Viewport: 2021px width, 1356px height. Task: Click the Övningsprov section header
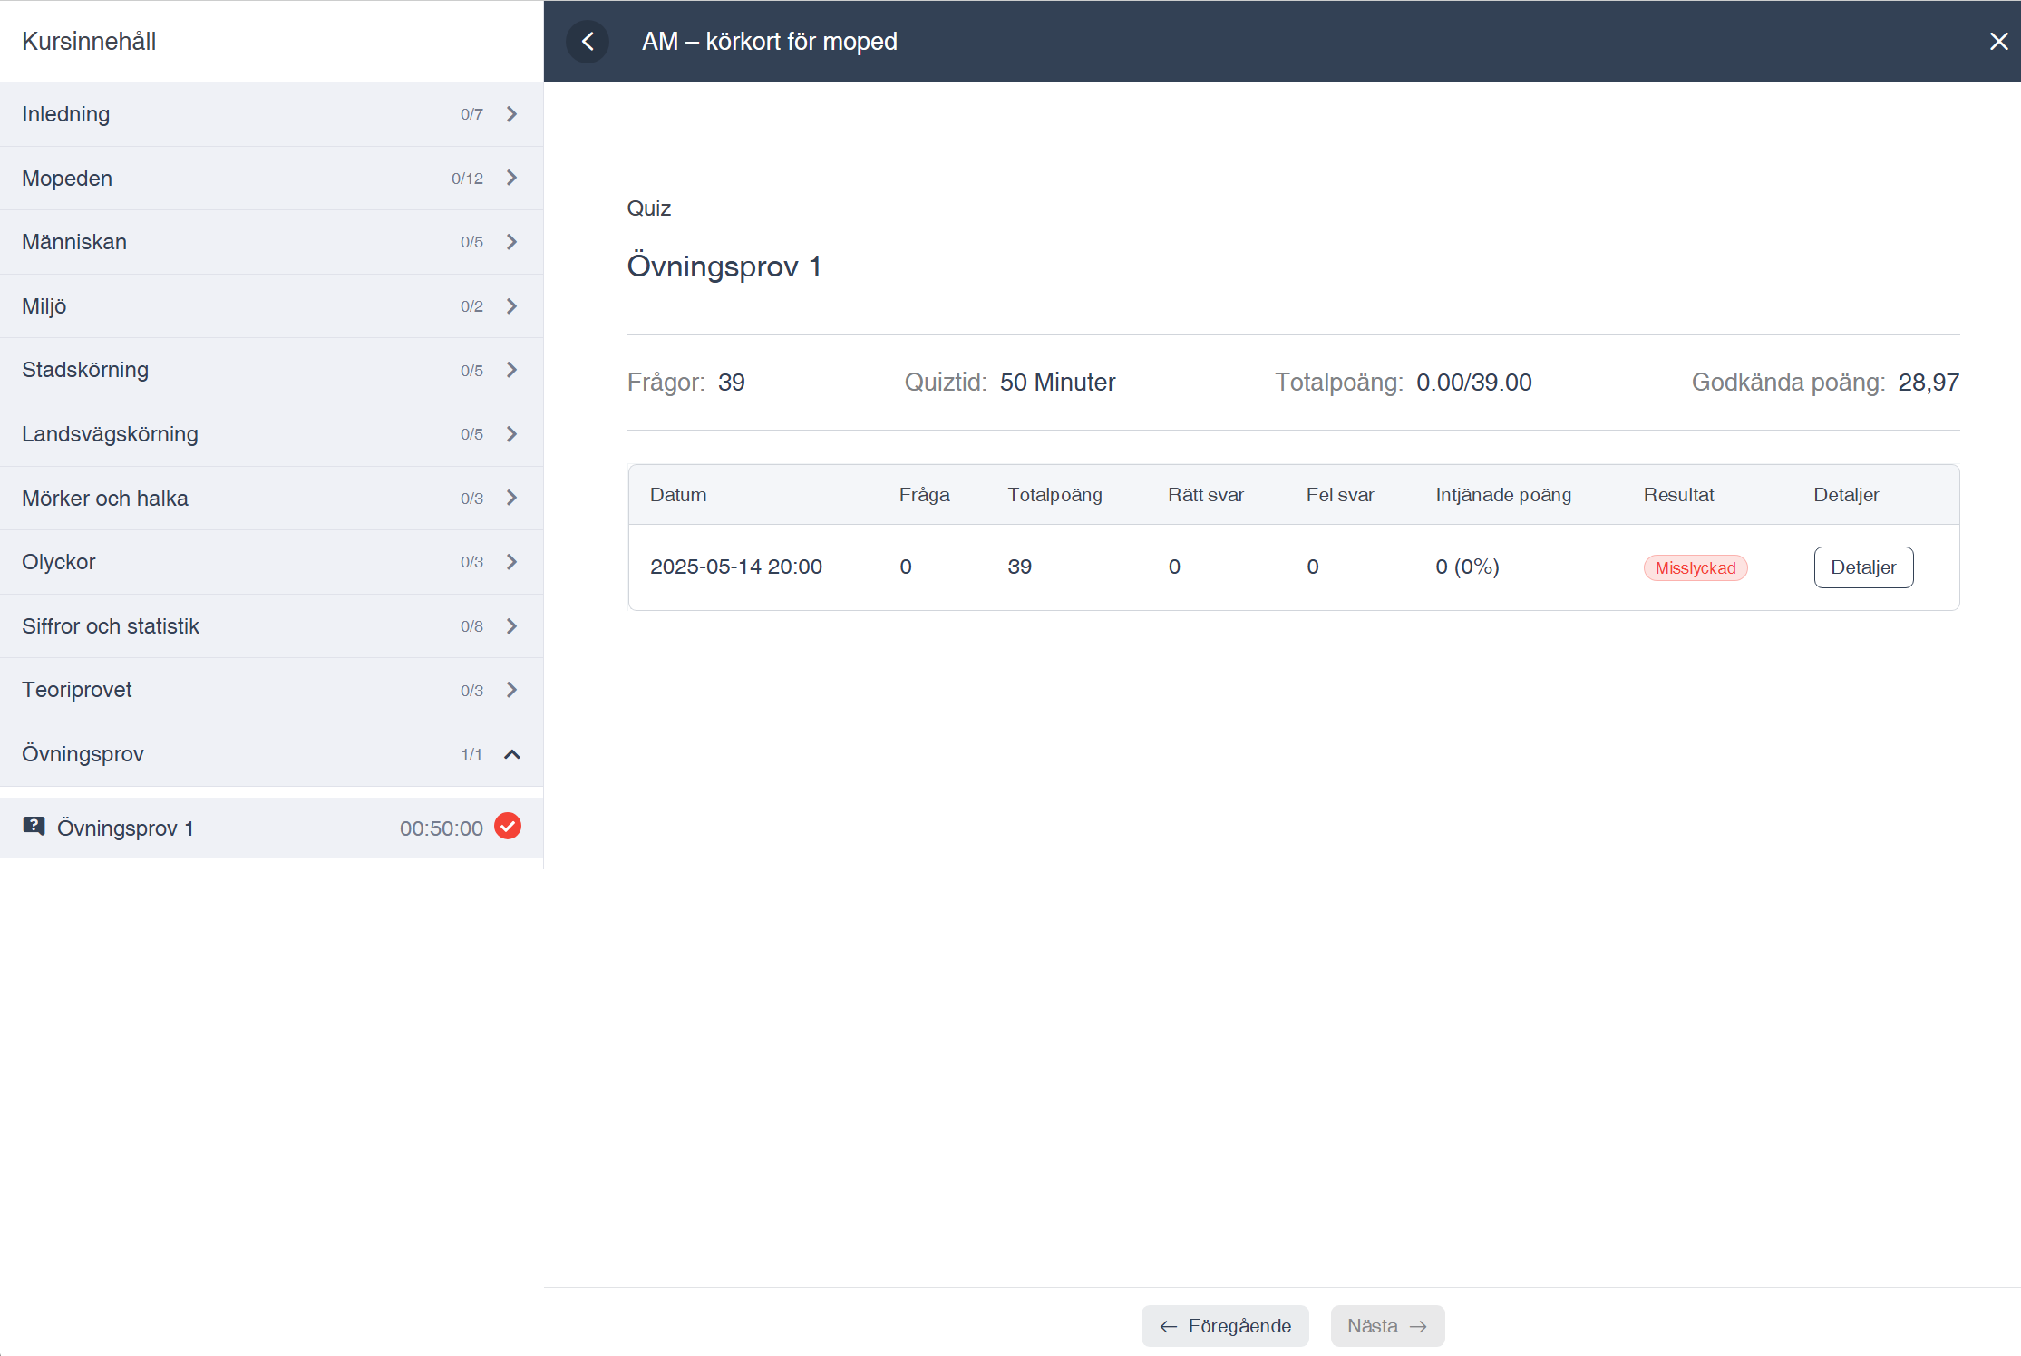(x=271, y=754)
